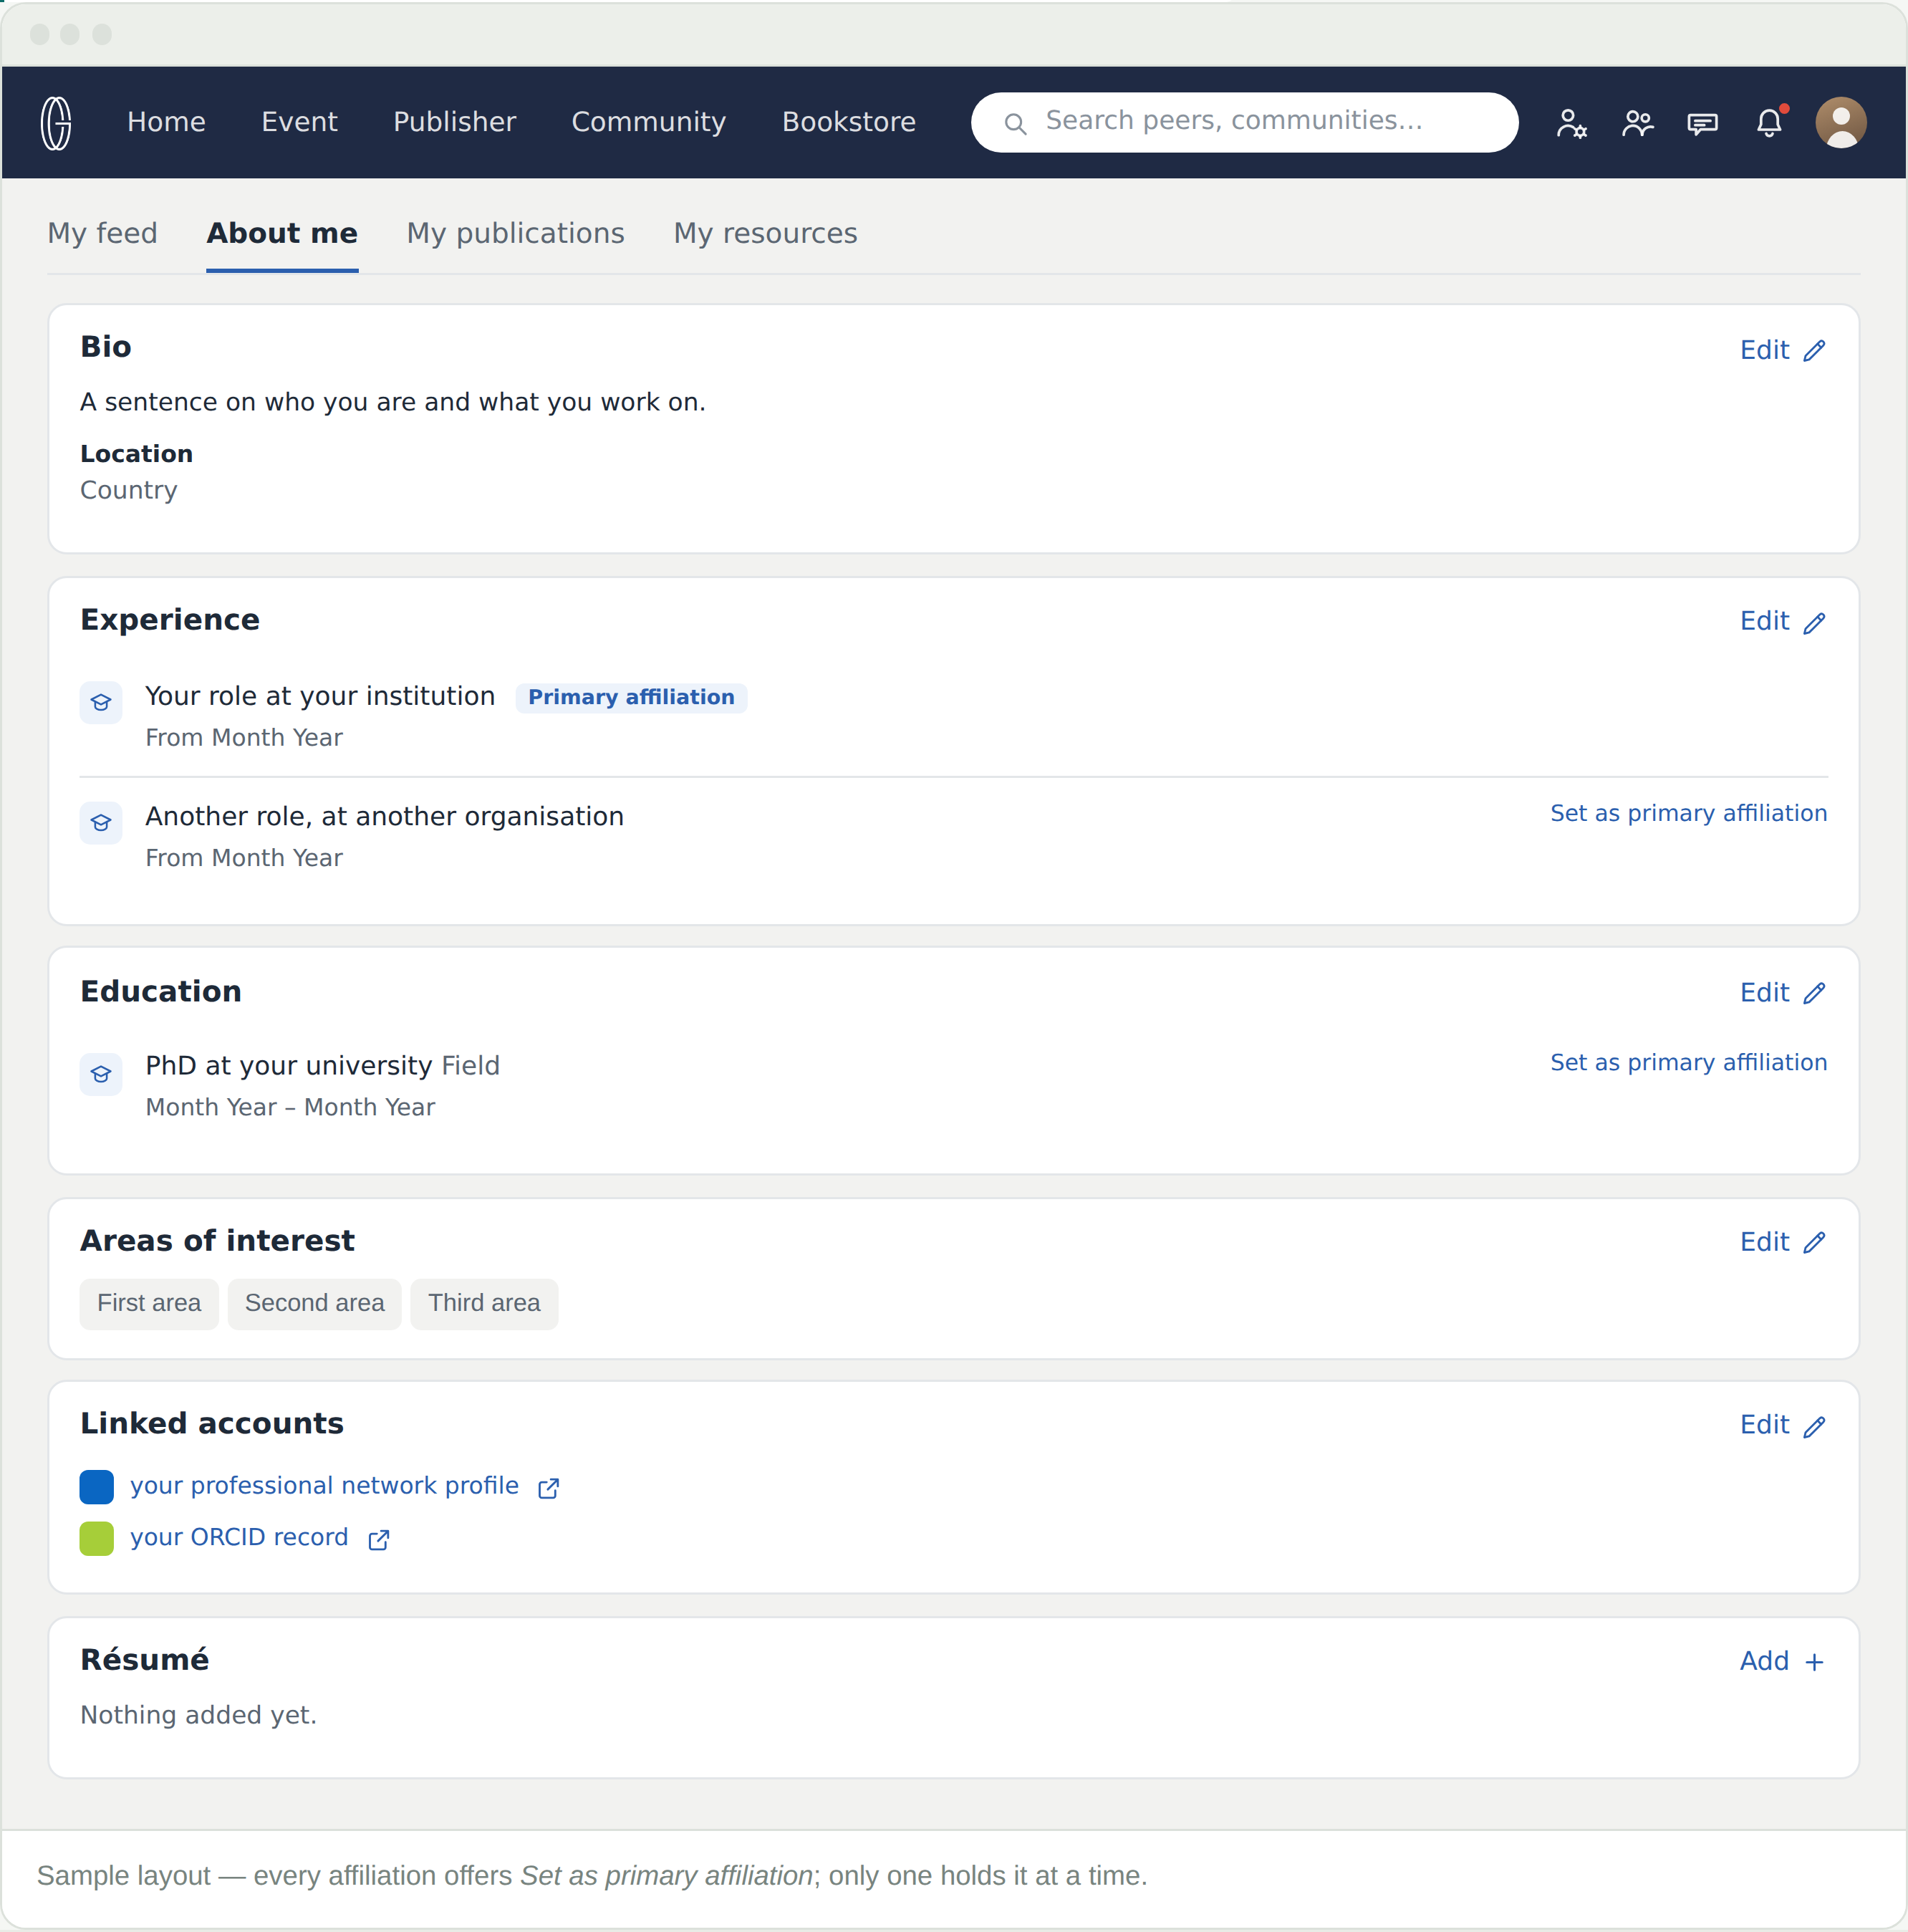Click the search peers, communities field
Screen dimensions: 1908x1932
point(1244,122)
